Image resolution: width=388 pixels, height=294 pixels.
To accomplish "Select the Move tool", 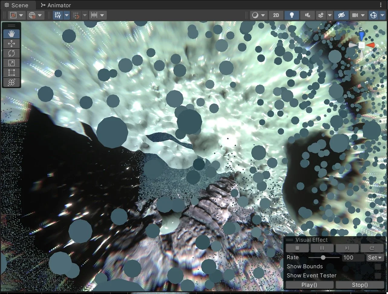I will (x=11, y=44).
